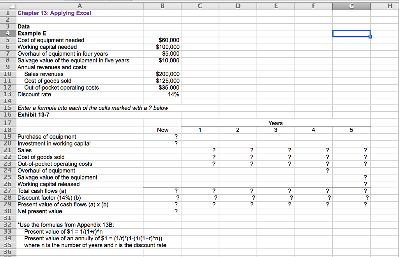Click the 14% discount rate value cell
The width and height of the screenshot is (399, 257).
[162, 94]
